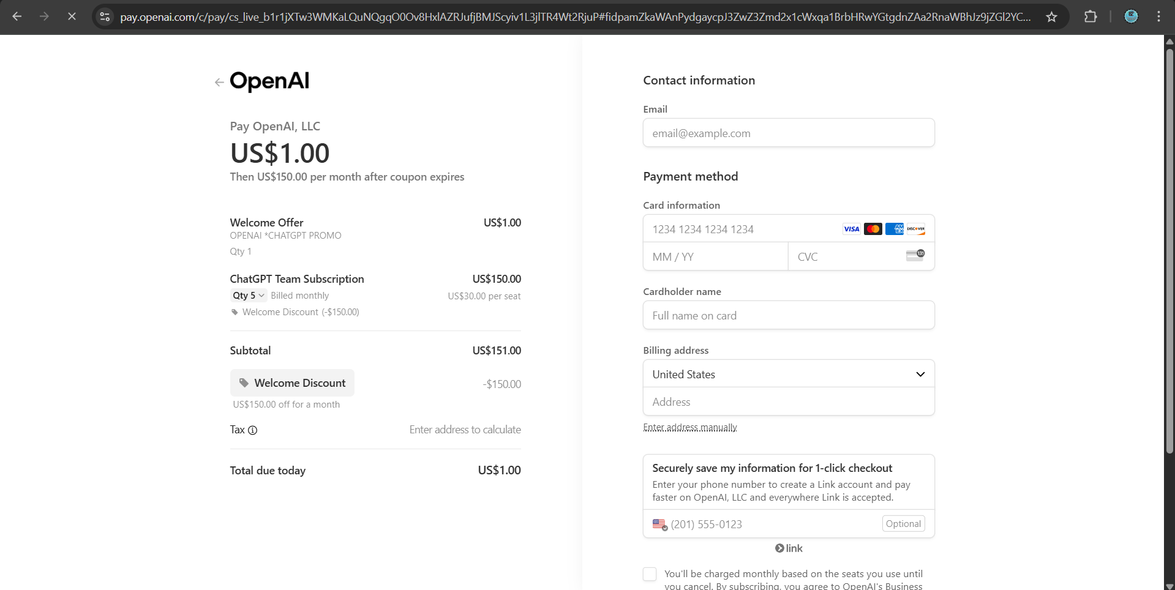Click 'Total due today' label
Screen dimensions: 1175x590
(268, 471)
